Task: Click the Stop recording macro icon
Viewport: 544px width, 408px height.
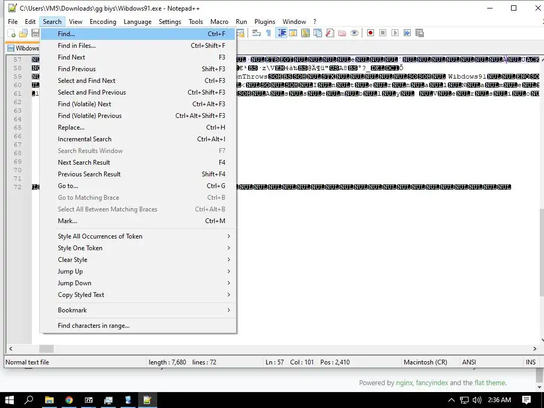Action: tap(382, 33)
